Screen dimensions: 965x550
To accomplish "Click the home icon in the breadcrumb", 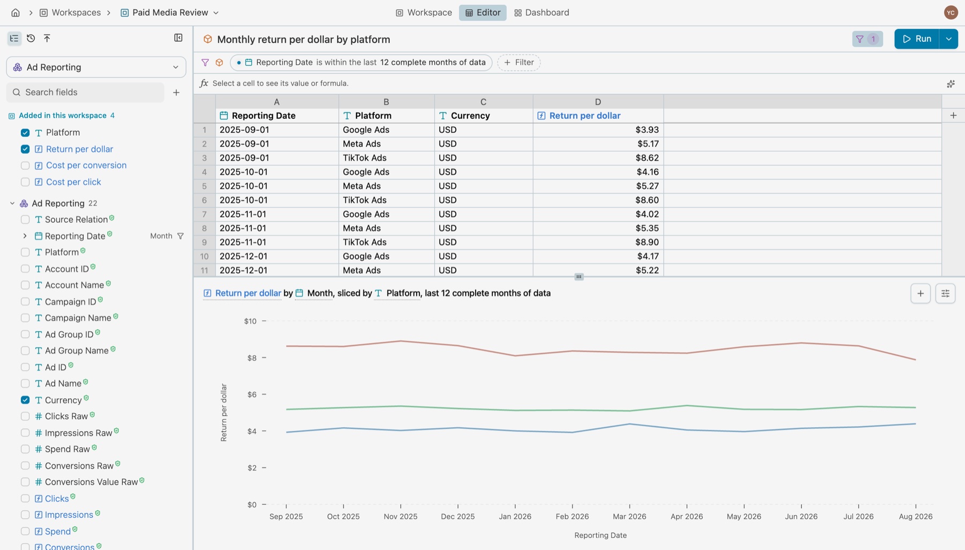I will (x=16, y=12).
